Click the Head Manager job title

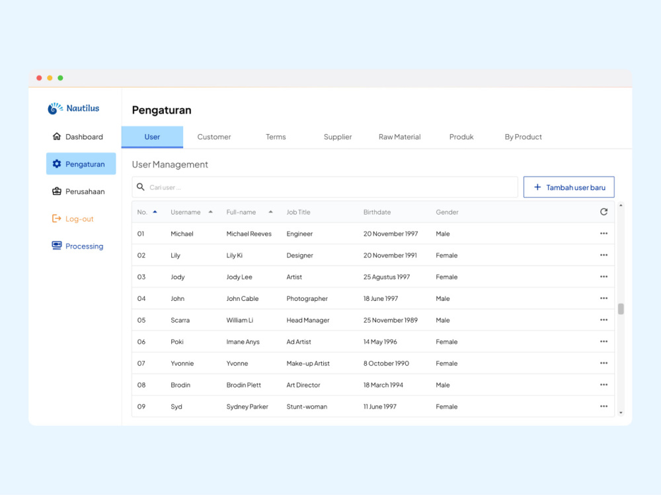(308, 320)
